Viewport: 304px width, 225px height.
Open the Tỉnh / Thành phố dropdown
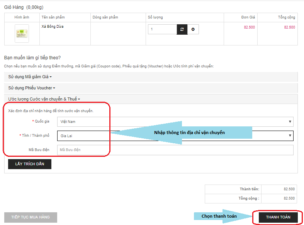click(175, 136)
